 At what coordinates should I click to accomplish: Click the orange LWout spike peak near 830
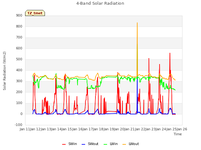click(137, 23)
